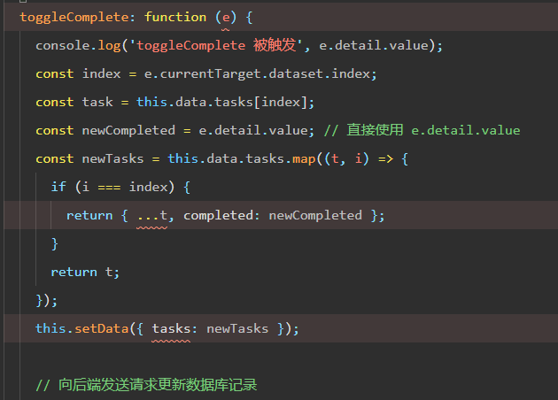558x400 pixels.
Task: Click the underlined 'tasks' key in setData
Action: [x=171, y=328]
